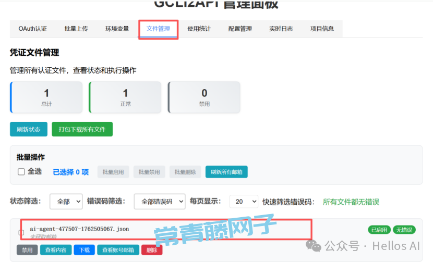
Task: View the 实时日志 tab
Action: (281, 29)
